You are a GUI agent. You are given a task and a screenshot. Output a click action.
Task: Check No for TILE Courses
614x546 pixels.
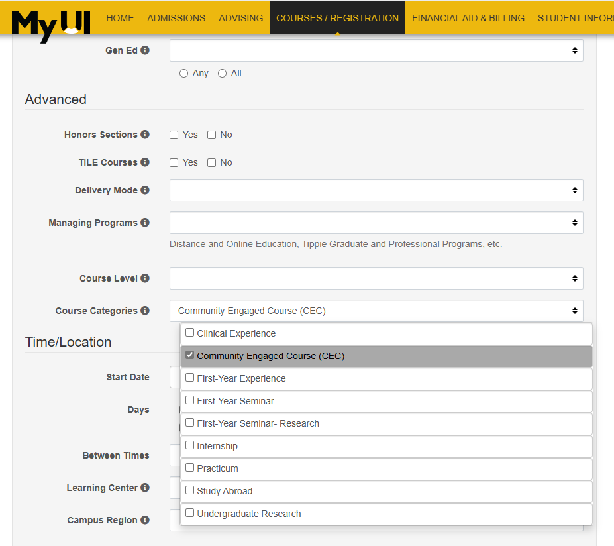point(212,163)
